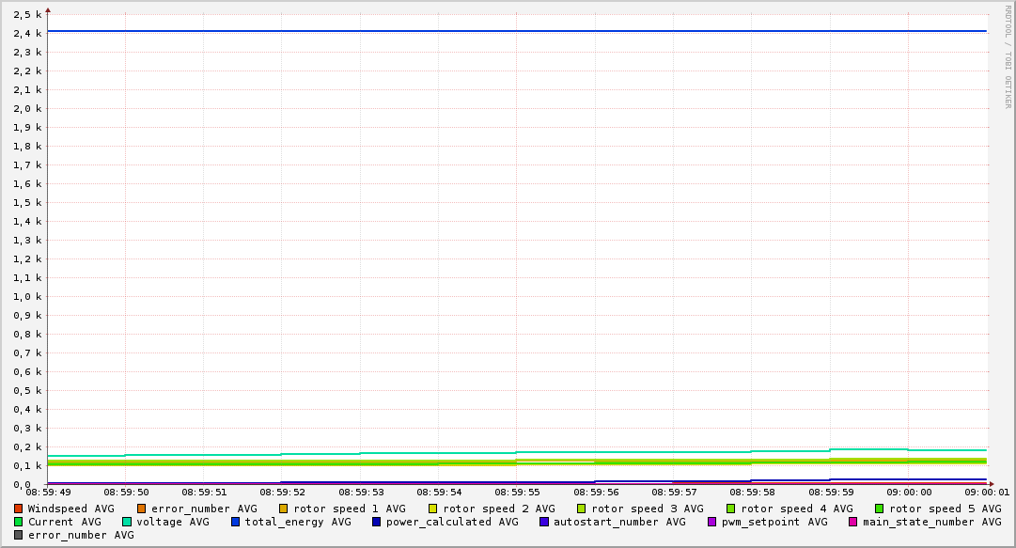Click the rotor speed 4 AVG legend swatch
Screen dimensions: 1016x548
[x=731, y=509]
